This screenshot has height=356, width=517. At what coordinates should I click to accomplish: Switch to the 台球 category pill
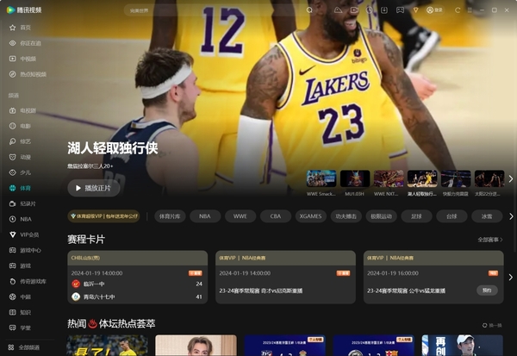[x=452, y=216]
